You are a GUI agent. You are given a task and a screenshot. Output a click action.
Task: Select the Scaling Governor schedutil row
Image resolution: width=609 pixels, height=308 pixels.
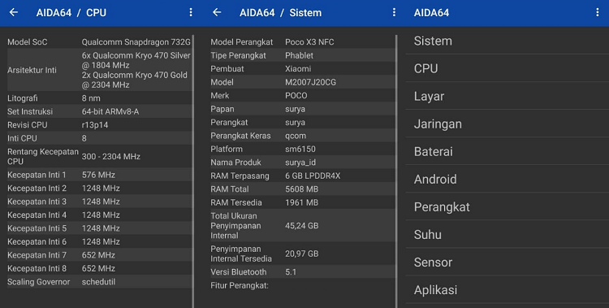click(x=99, y=281)
